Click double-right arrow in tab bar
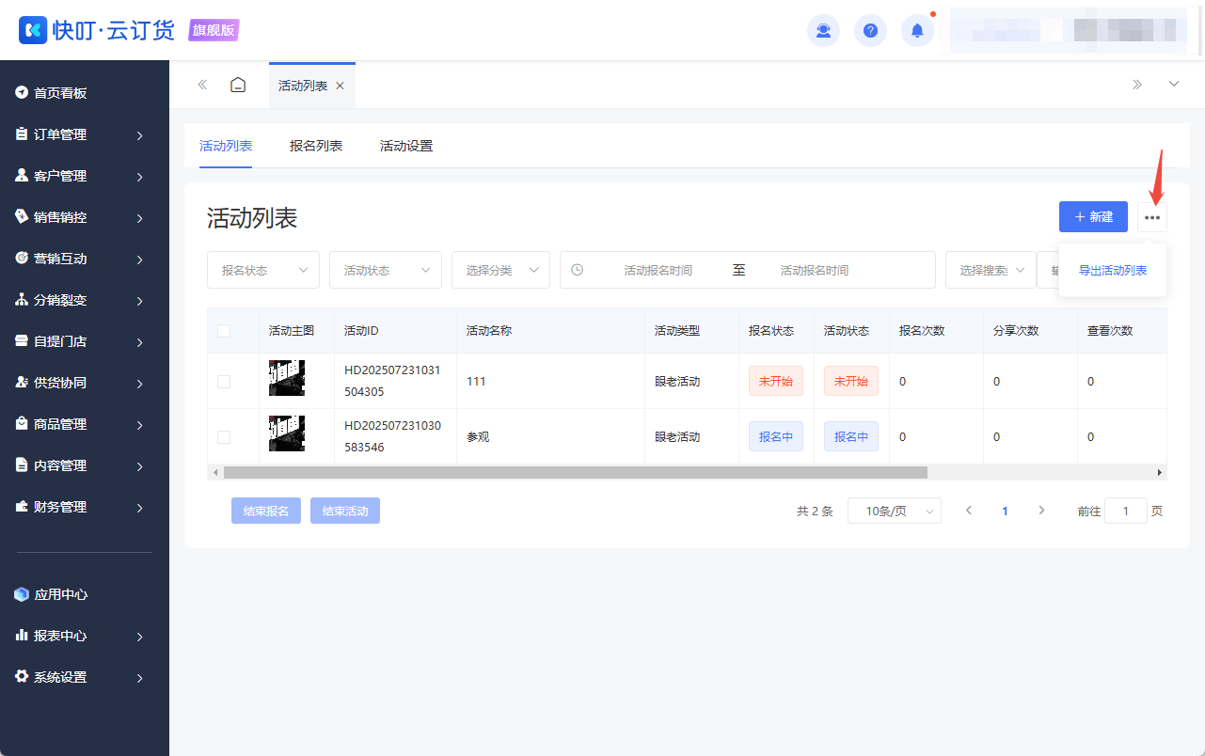 [x=1137, y=85]
